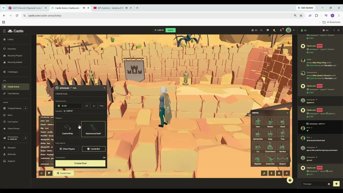Click Create Duel in the arena toolbar
The height and width of the screenshot is (193, 343).
(x=64, y=173)
